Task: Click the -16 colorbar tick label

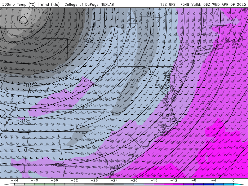Action: (154, 180)
